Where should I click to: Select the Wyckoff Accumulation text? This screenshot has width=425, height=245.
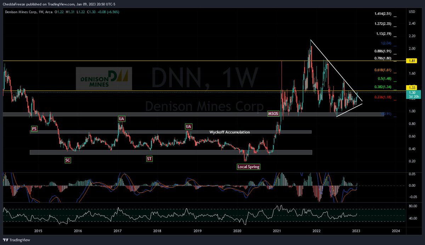229,132
